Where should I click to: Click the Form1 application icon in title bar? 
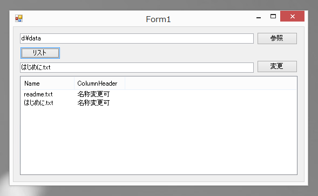tap(19, 18)
